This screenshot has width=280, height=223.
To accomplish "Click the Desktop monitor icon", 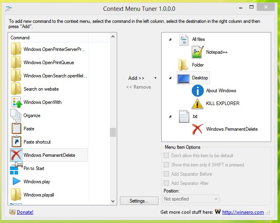I will [x=183, y=78].
